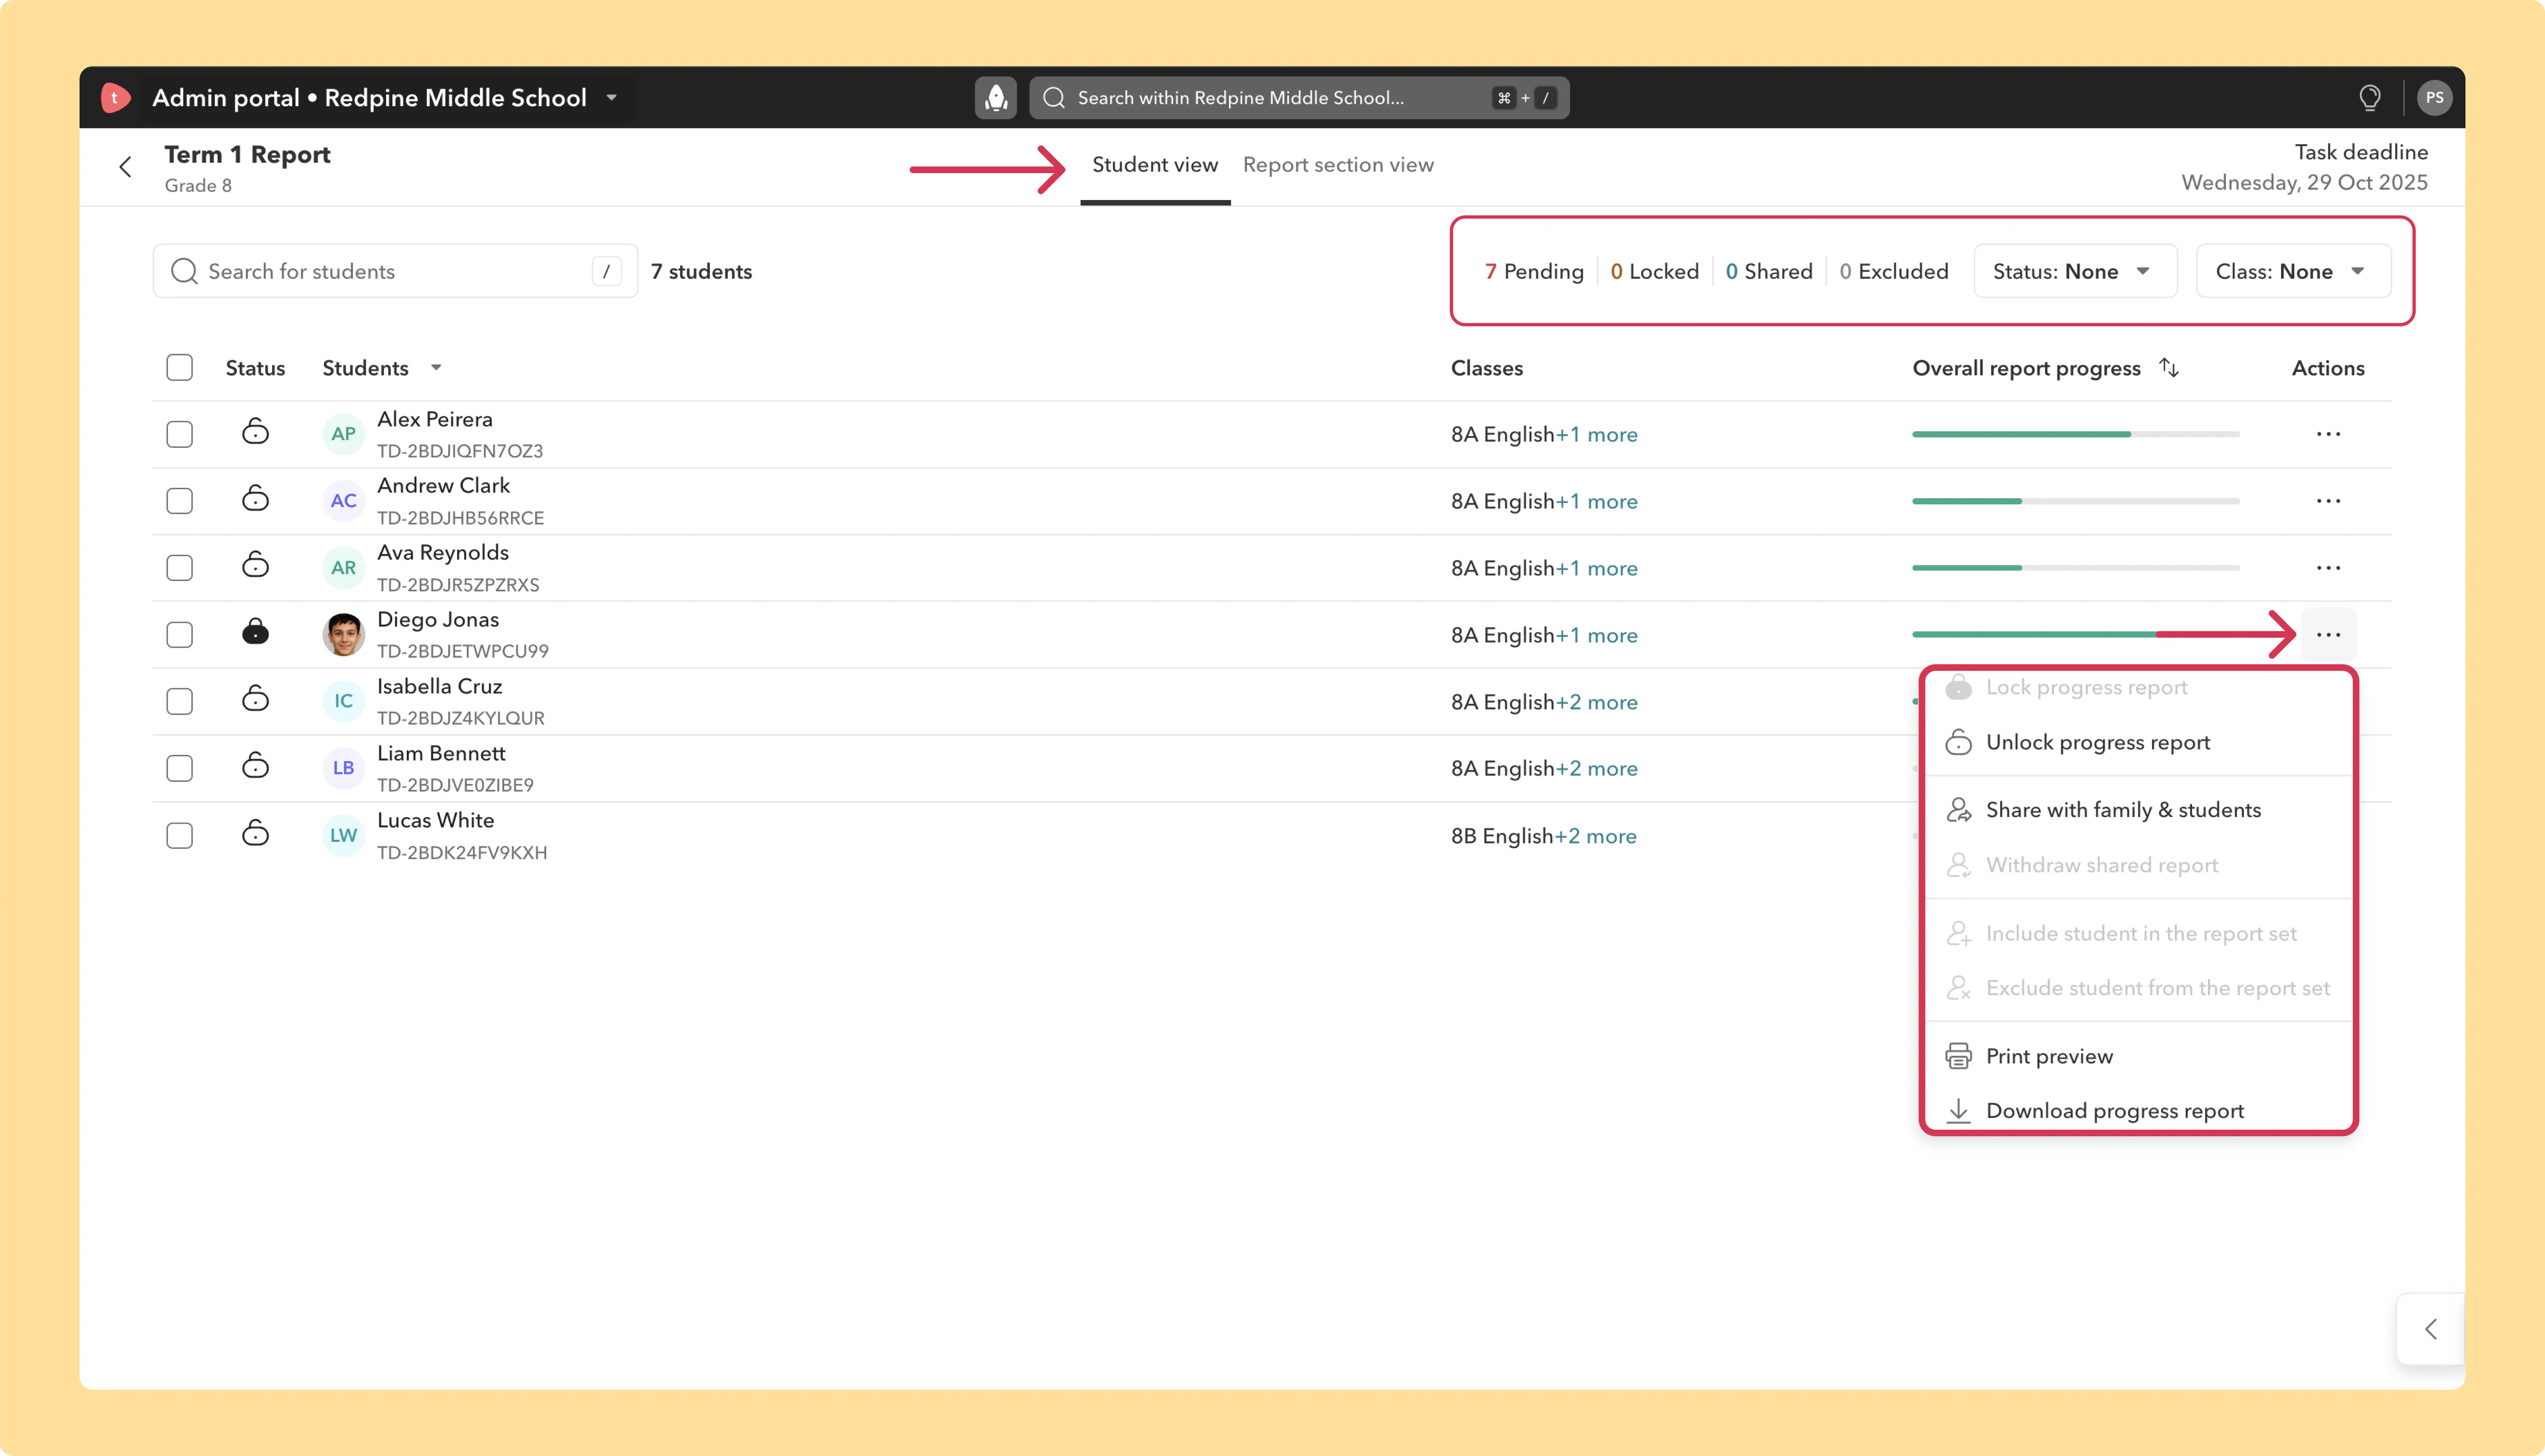The width and height of the screenshot is (2545, 1456).
Task: Toggle the select-all students checkbox
Action: [x=180, y=368]
